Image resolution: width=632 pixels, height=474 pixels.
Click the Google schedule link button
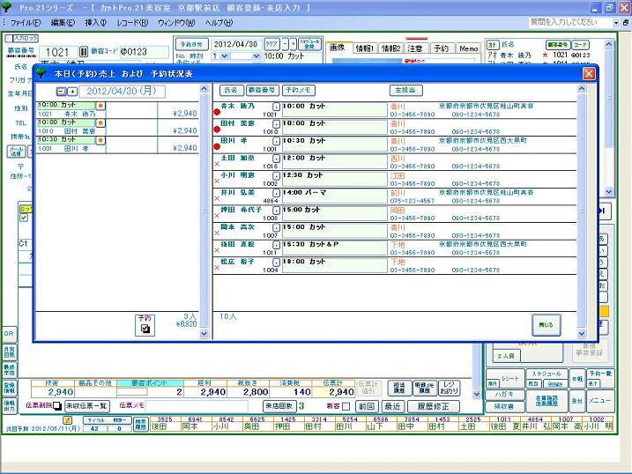[x=554, y=384]
